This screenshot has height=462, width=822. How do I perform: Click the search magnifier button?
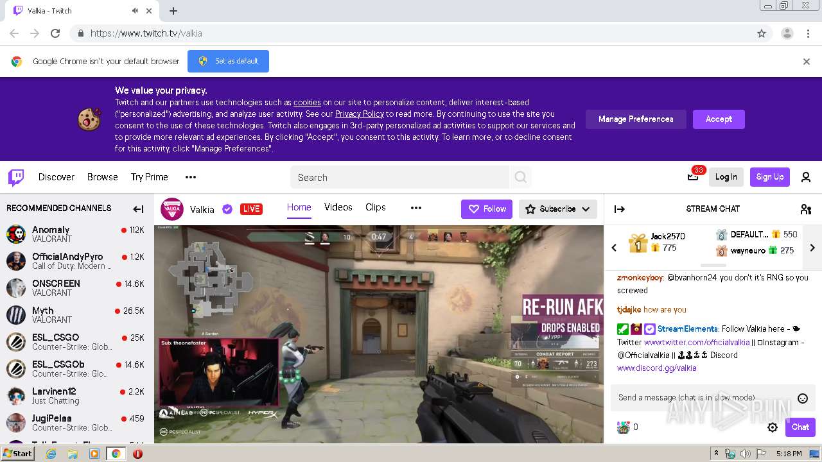[x=521, y=177]
